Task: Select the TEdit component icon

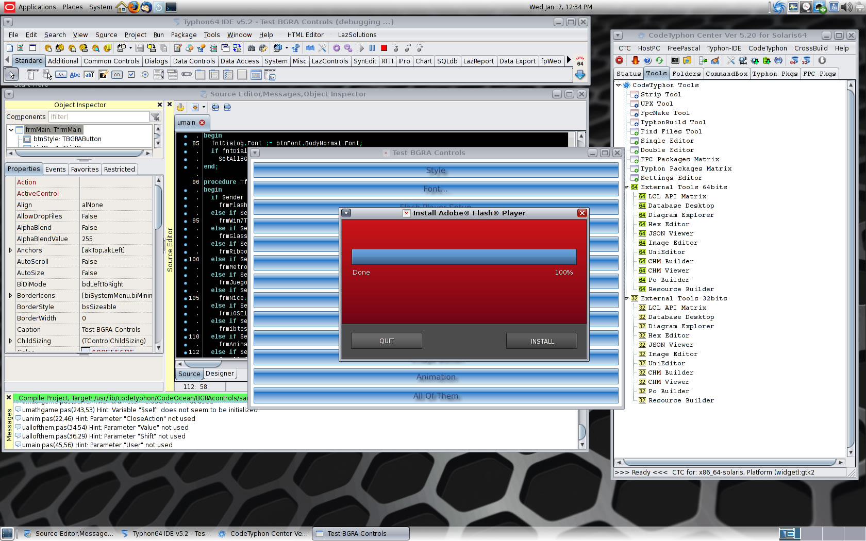Action: pos(89,75)
